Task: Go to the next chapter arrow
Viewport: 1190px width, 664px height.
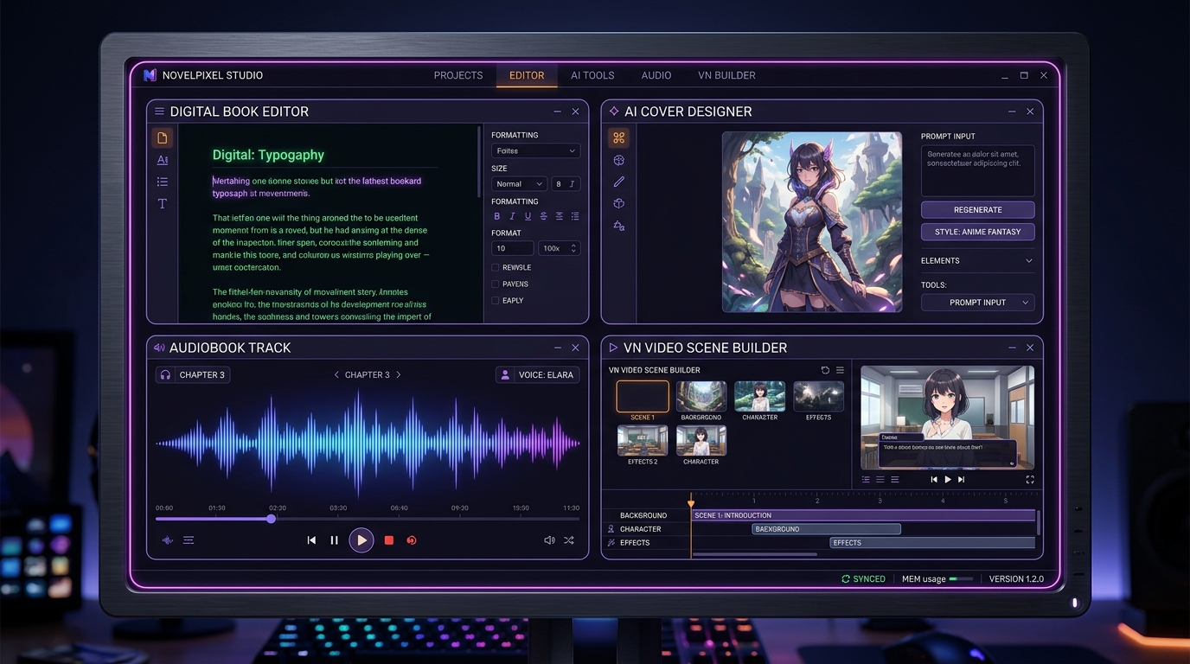Action: 398,374
